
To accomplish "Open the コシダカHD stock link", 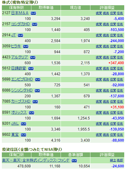I will coord(21,24).
